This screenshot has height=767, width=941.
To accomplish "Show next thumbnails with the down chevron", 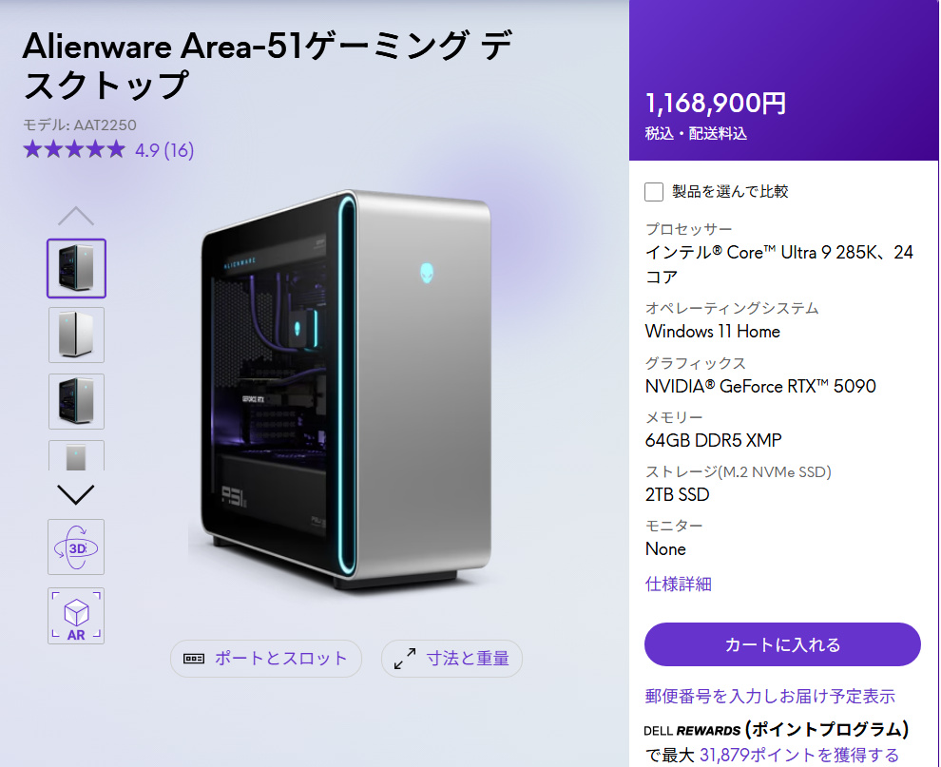I will pos(76,494).
